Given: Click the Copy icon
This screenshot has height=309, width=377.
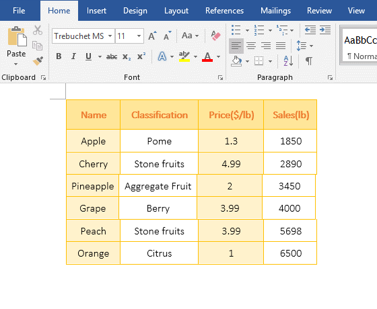Looking at the screenshot, I should (38, 46).
